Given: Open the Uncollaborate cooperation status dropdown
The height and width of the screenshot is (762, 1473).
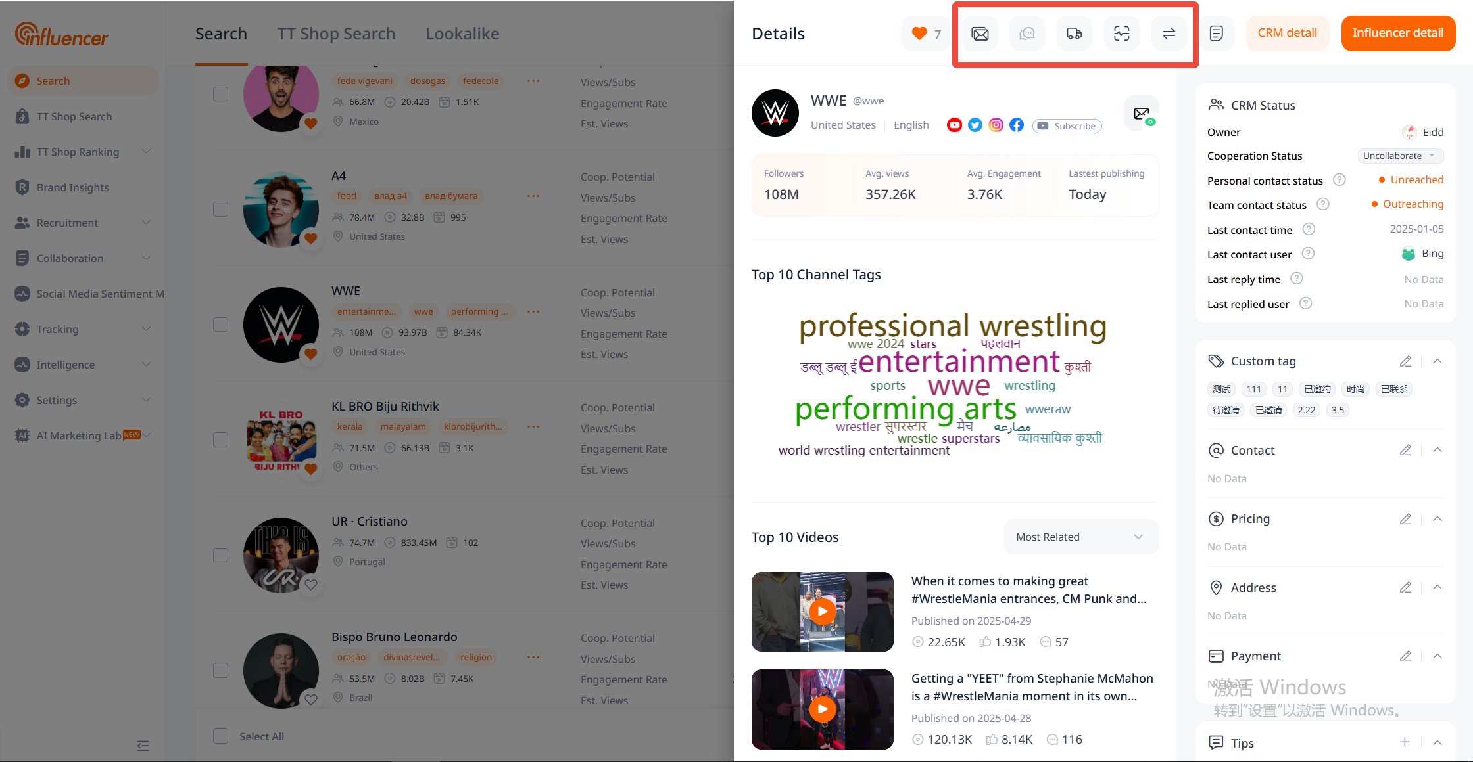Looking at the screenshot, I should tap(1400, 156).
